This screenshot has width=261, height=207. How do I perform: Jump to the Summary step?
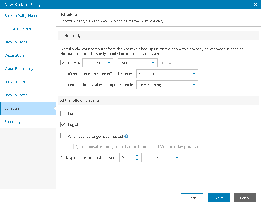coord(13,122)
